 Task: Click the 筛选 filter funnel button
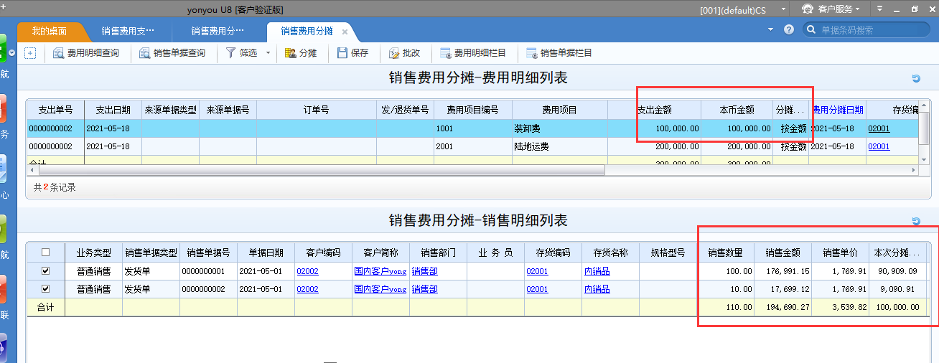(242, 53)
